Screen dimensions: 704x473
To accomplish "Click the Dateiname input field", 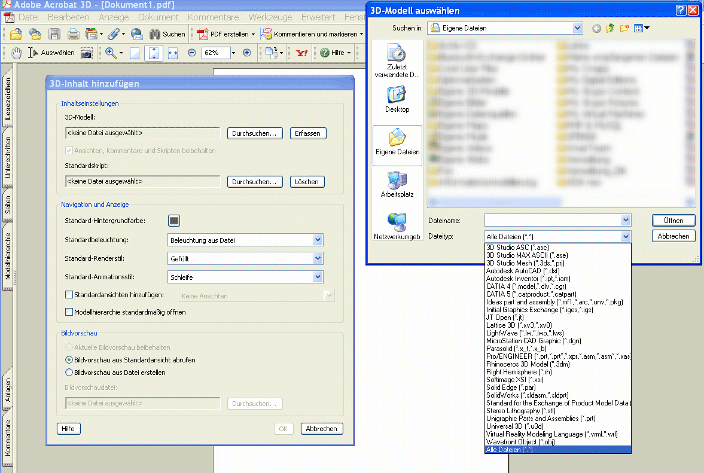I will coord(553,220).
